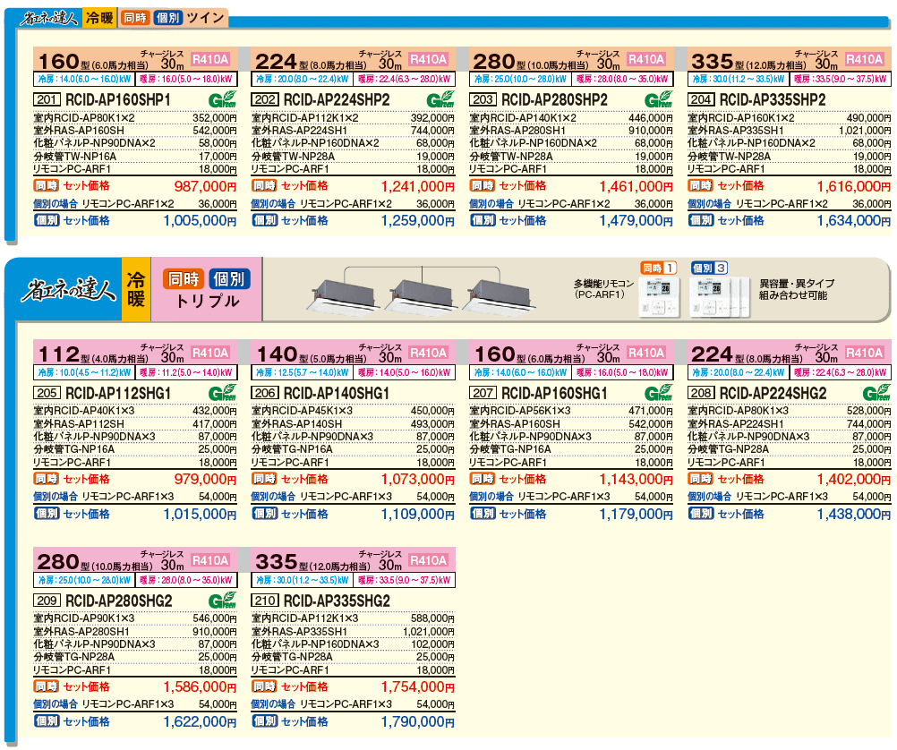Click the individual set price 1,634,000円
This screenshot has width=897, height=750.
click(x=854, y=221)
